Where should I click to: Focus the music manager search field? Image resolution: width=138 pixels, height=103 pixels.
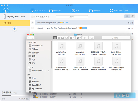click(72, 17)
